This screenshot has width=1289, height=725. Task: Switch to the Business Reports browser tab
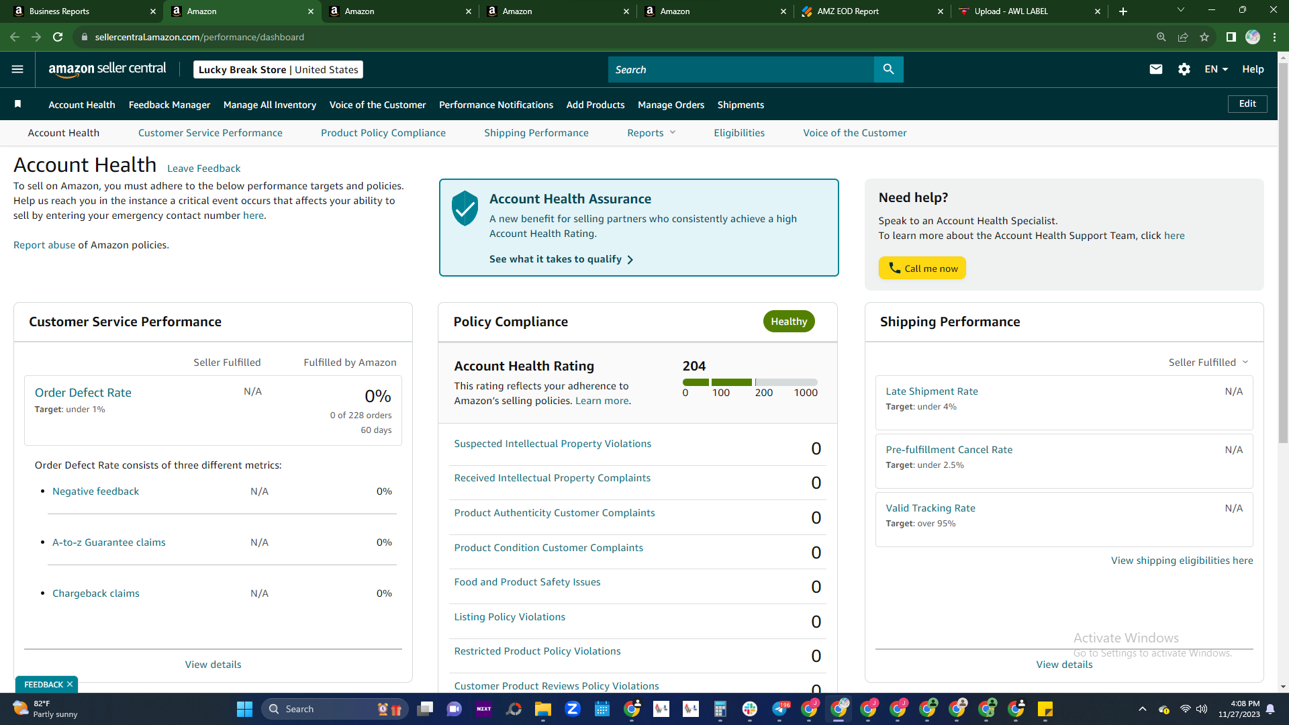81,11
